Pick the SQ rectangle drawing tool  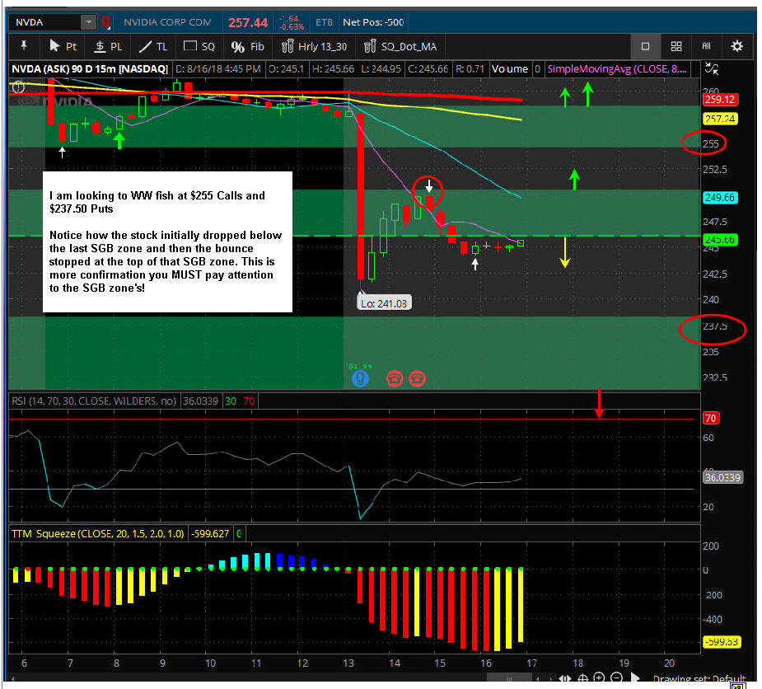[199, 46]
